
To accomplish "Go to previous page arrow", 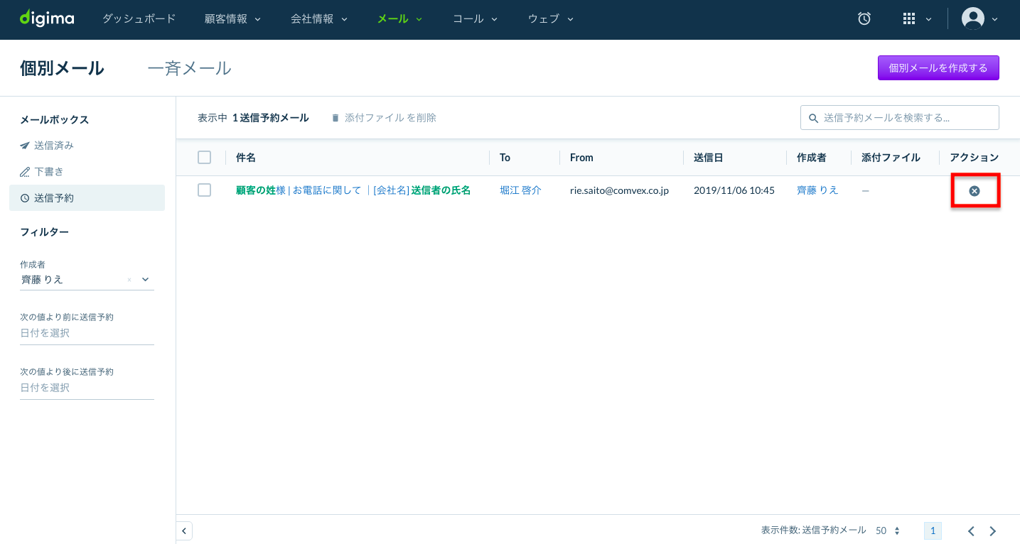I will 971,531.
